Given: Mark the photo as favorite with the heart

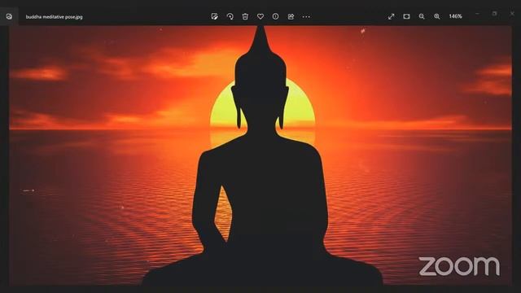Looking at the screenshot, I should pyautogui.click(x=260, y=16).
